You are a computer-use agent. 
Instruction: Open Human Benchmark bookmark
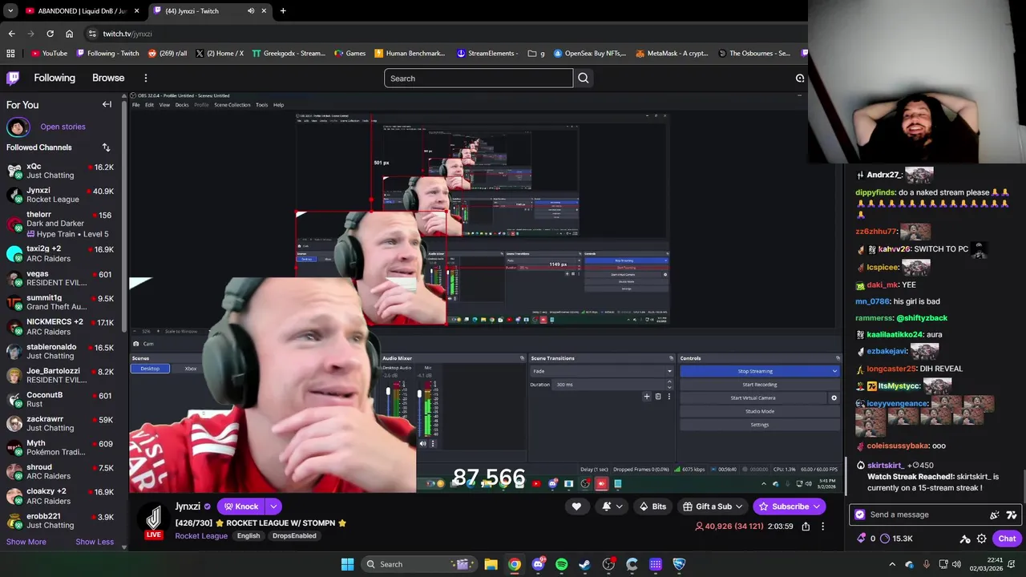tap(410, 54)
